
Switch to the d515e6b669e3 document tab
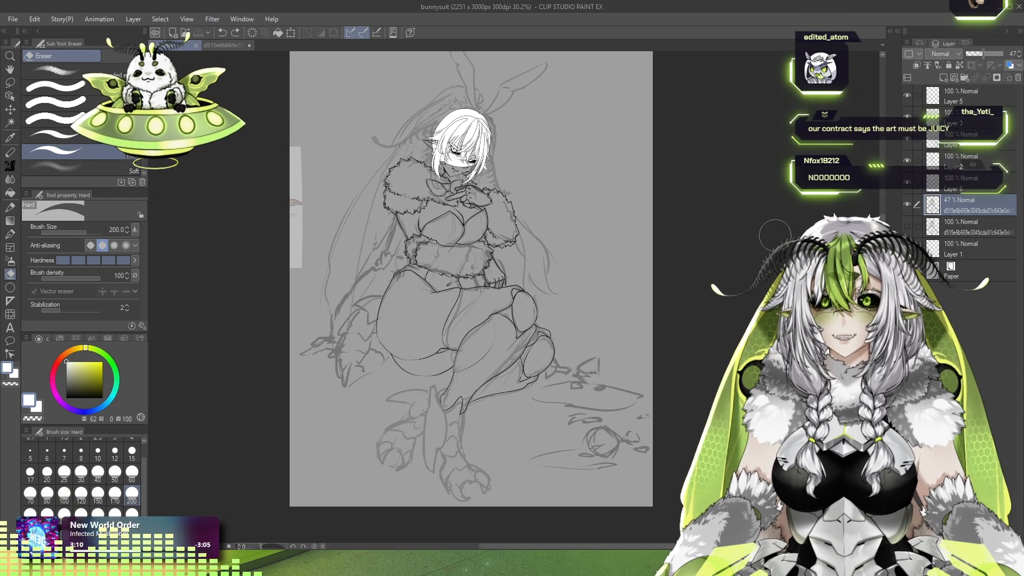pyautogui.click(x=223, y=45)
